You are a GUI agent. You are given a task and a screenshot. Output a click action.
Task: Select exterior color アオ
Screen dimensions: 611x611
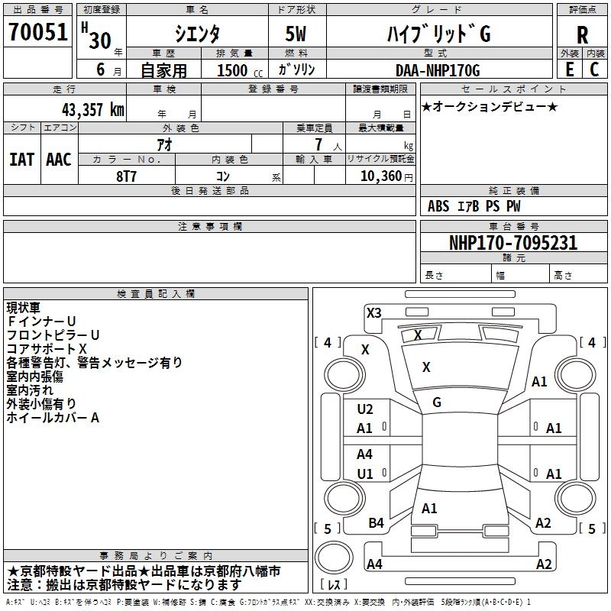(x=164, y=144)
